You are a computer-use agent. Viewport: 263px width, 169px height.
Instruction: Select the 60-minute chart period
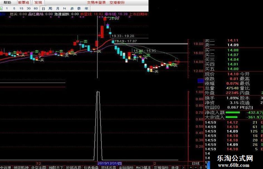[x=36, y=8]
